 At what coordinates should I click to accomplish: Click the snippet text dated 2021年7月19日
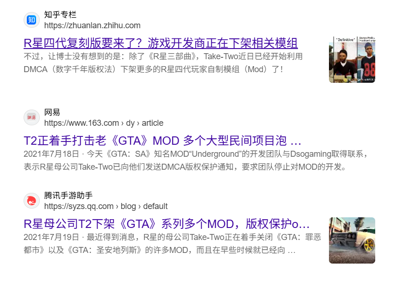pyautogui.click(x=173, y=244)
